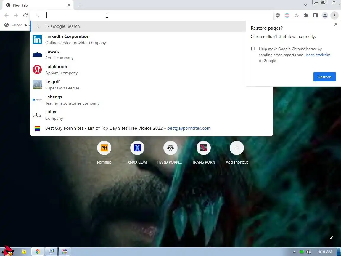The height and width of the screenshot is (256, 341).
Task: Toggle the side panel icon
Action: tap(315, 15)
